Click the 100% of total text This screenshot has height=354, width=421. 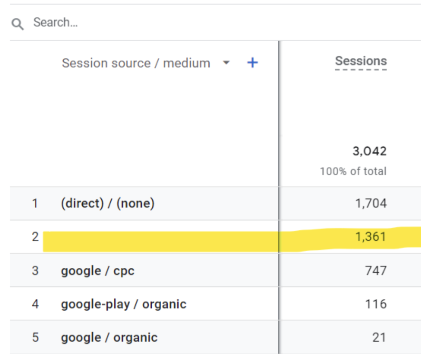point(353,171)
